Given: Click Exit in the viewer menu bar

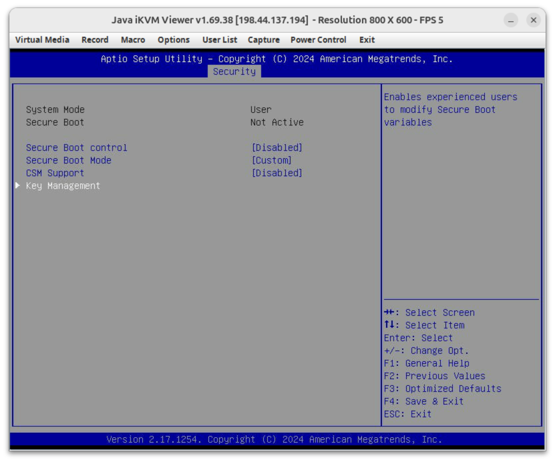Looking at the screenshot, I should [367, 40].
